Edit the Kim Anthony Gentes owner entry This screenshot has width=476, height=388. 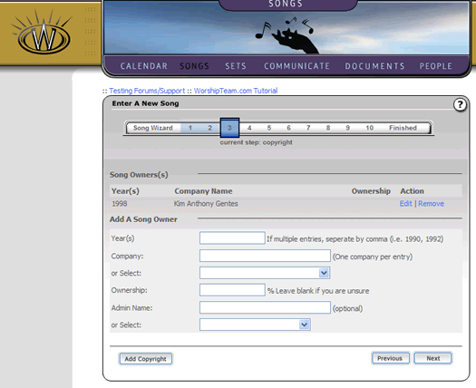(x=405, y=203)
